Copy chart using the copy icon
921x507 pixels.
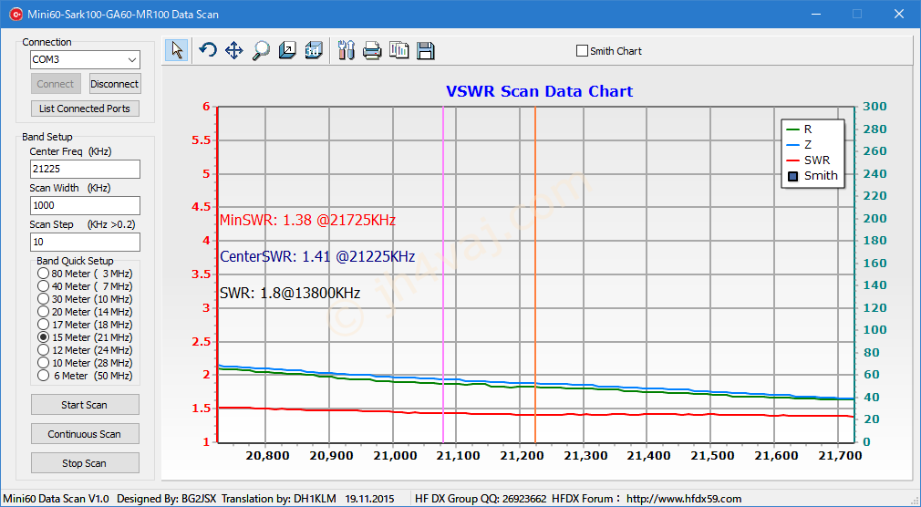click(x=398, y=50)
